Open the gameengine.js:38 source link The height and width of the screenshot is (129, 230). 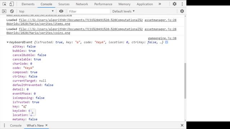point(162,38)
